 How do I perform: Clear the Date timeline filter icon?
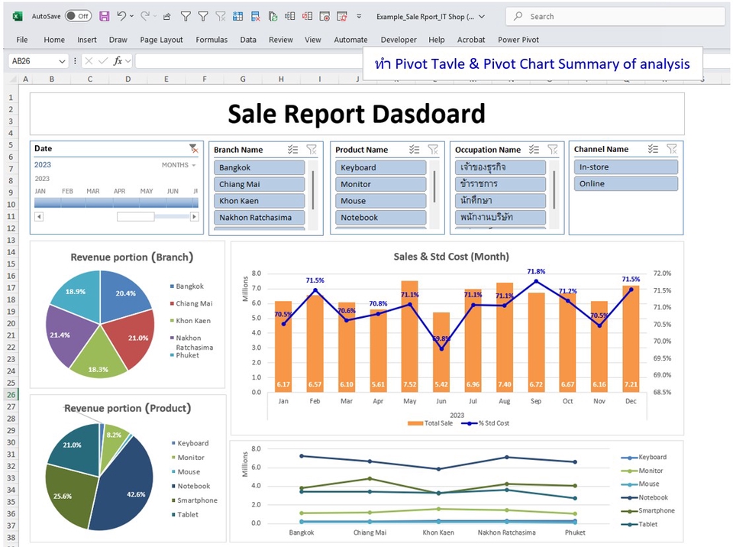click(x=193, y=149)
